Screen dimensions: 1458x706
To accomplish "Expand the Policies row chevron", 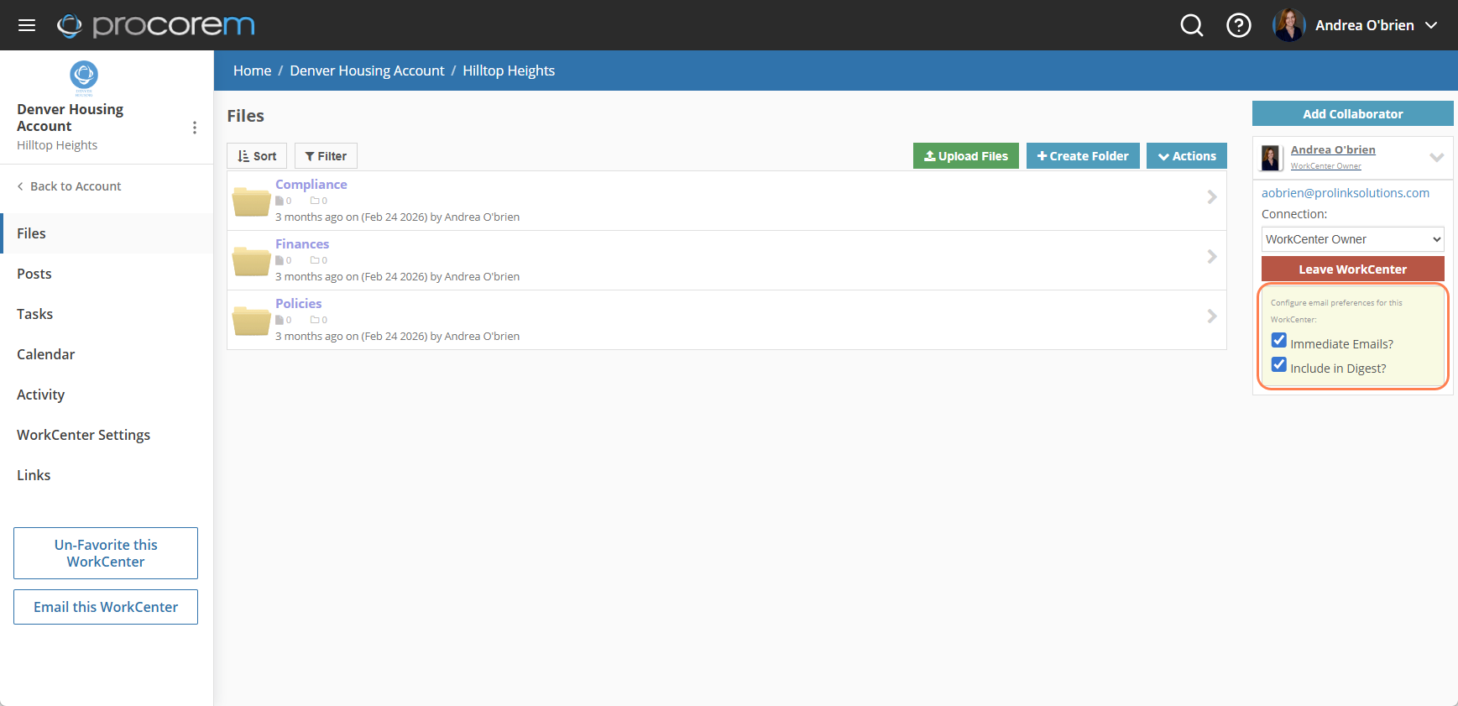I will pos(1212,316).
